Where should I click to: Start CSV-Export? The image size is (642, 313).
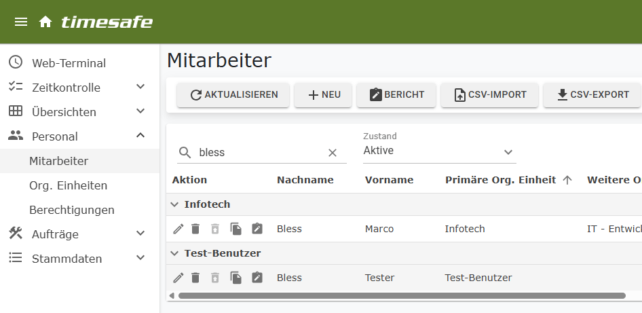[x=592, y=95]
